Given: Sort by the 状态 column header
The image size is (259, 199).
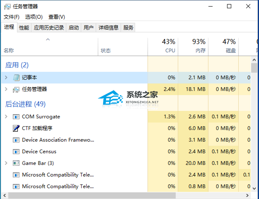Looking at the screenshot, I should point(123,47).
